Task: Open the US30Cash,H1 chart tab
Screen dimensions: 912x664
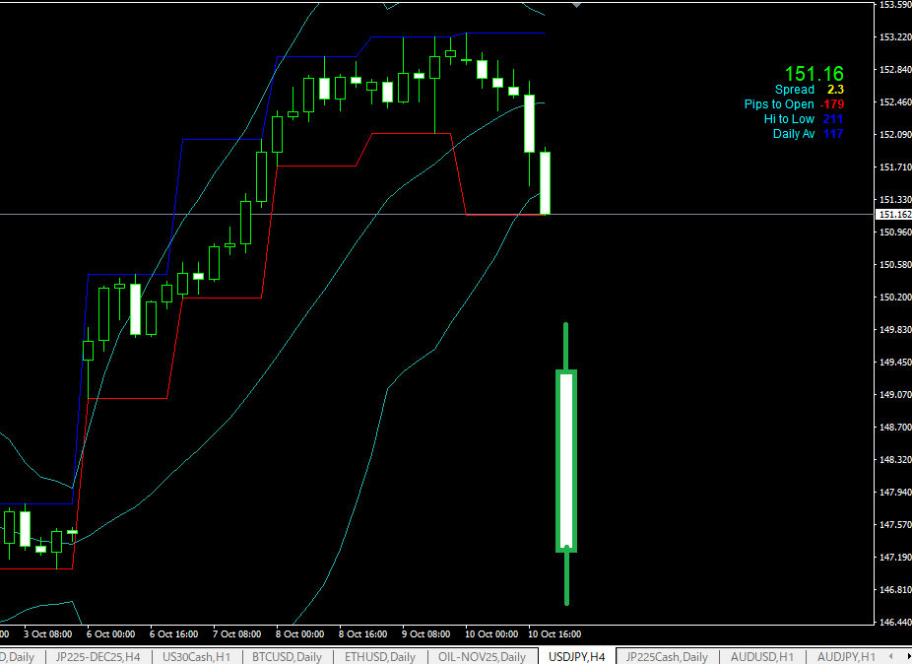Action: pyautogui.click(x=196, y=657)
